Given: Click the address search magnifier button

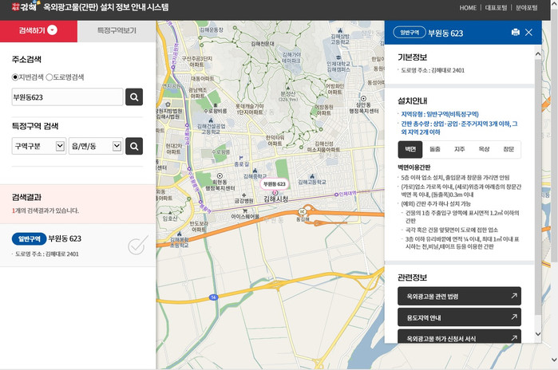Looking at the screenshot, I should coord(134,97).
